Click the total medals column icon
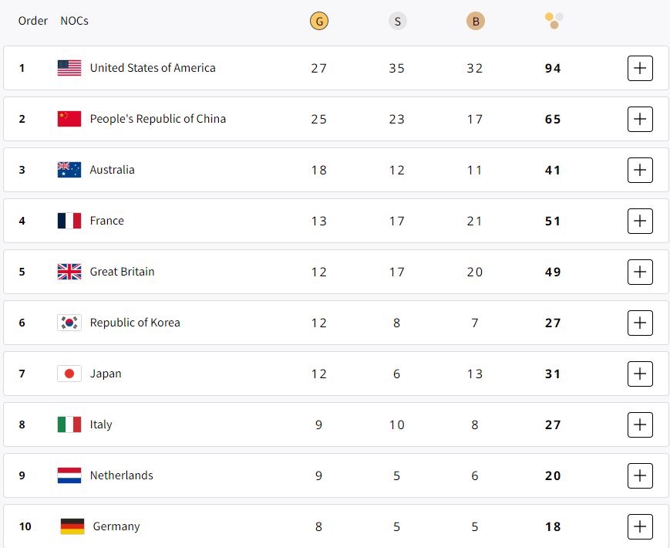Screen dimensions: 670x548 pos(554,21)
